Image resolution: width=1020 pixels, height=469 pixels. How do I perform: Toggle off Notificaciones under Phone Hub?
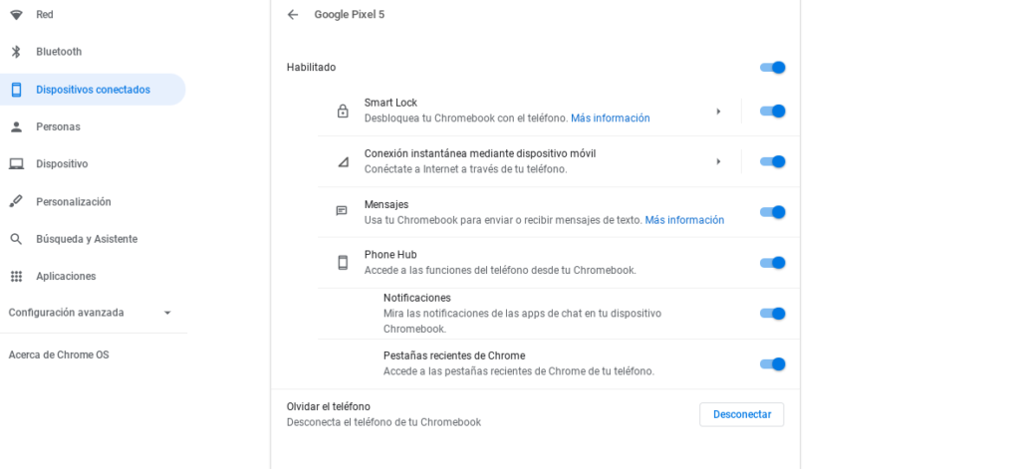click(x=773, y=314)
